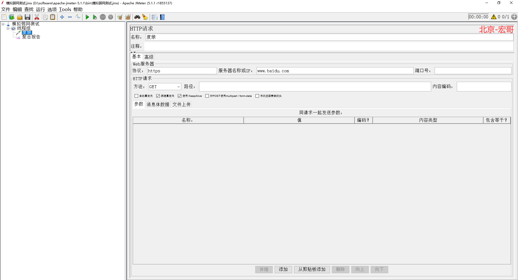Collapse all tree nodes with the minus icon
Viewport: 518px width, 280px height.
pos(70,17)
